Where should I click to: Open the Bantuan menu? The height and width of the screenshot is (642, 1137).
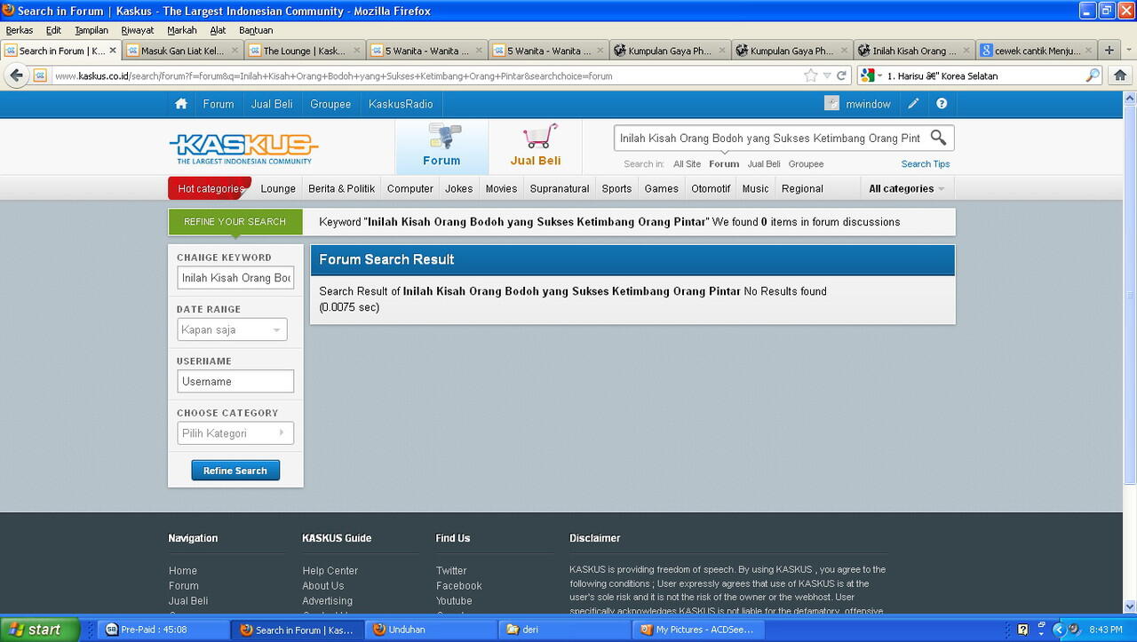[x=256, y=30]
